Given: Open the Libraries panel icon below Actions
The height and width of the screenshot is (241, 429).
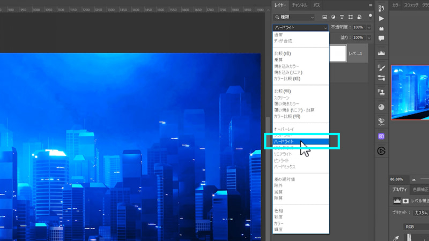Looking at the screenshot, I should tap(381, 28).
